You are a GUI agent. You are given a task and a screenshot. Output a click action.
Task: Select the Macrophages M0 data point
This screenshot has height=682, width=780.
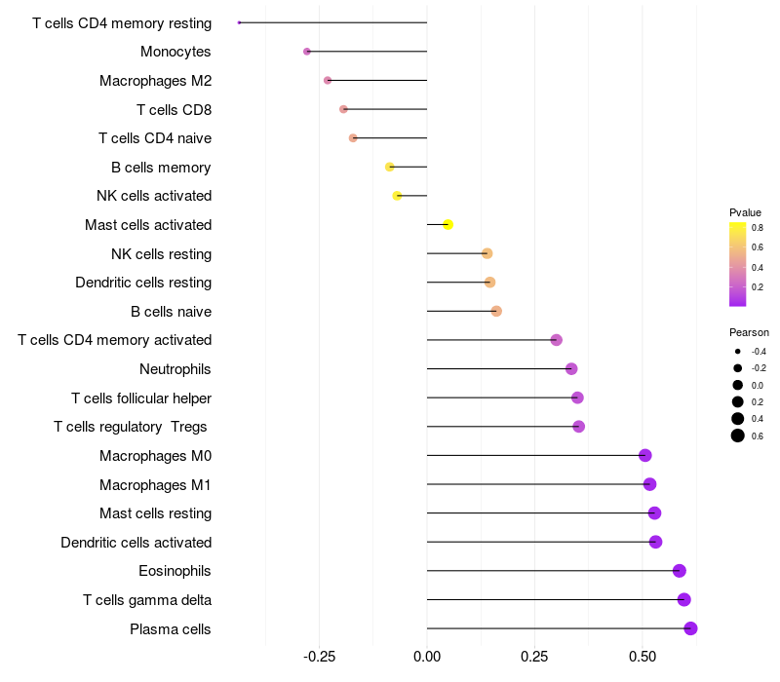tap(644, 455)
